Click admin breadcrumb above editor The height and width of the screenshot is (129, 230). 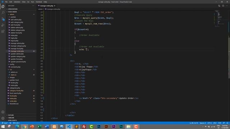tap(40, 9)
